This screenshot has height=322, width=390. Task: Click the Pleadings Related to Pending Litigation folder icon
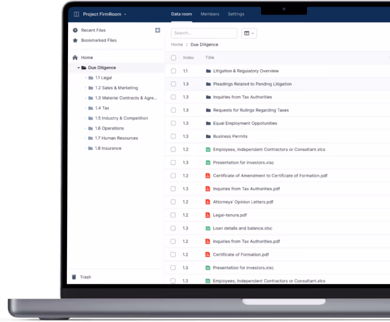pyautogui.click(x=209, y=84)
